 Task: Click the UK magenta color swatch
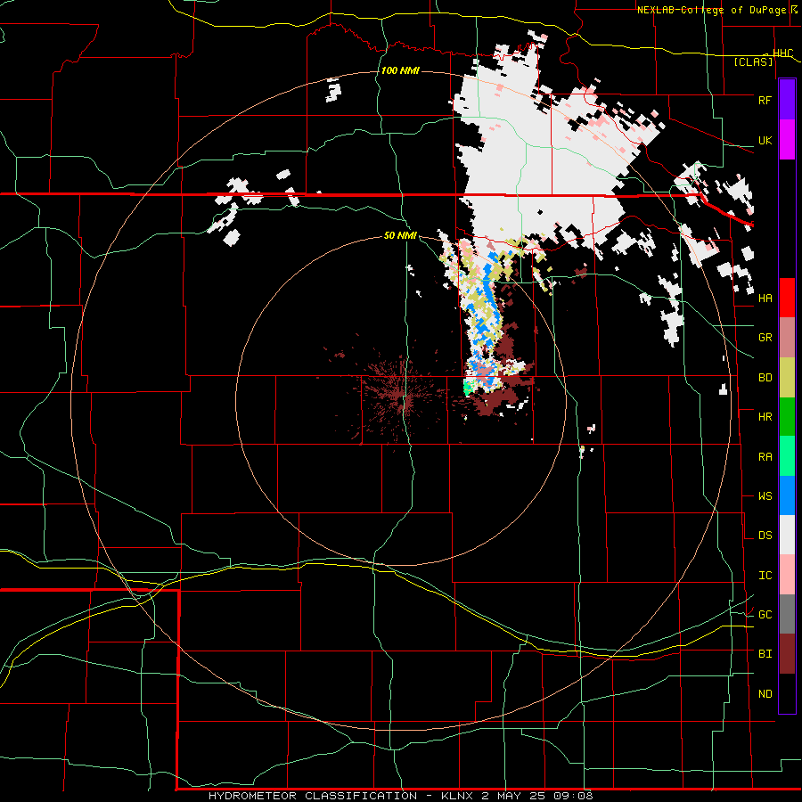[787, 140]
